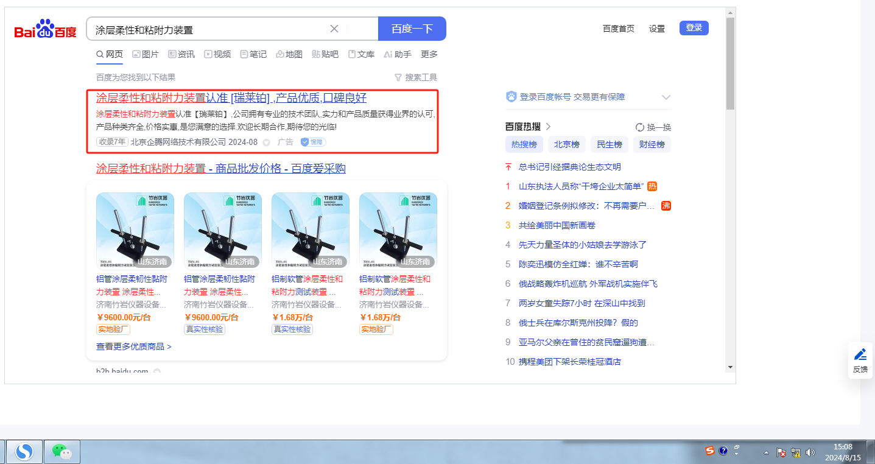Open the 商品批发价格 - 百度爱采购 result link
The height and width of the screenshot is (464, 875).
(221, 169)
